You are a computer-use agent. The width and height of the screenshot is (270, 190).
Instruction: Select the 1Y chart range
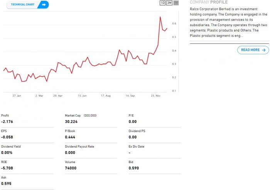(176, 3)
